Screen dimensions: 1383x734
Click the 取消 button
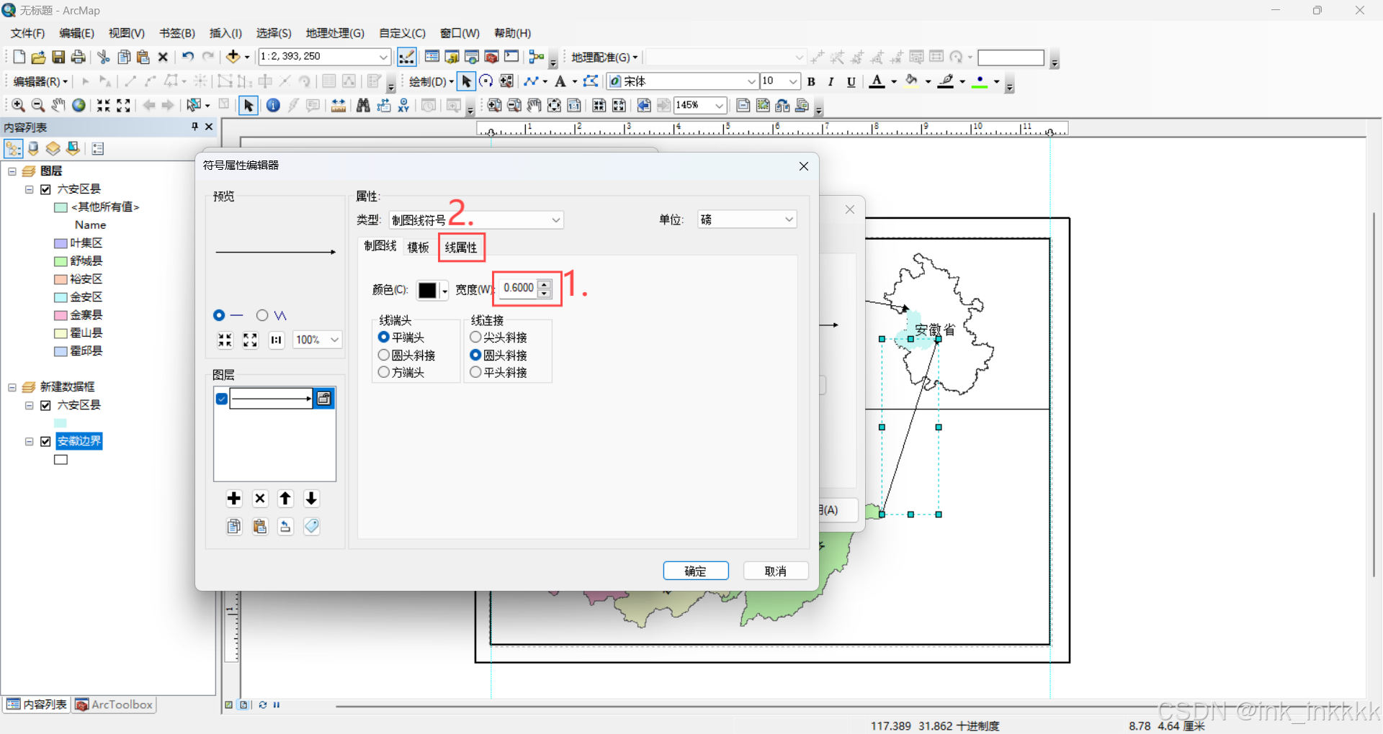(776, 571)
